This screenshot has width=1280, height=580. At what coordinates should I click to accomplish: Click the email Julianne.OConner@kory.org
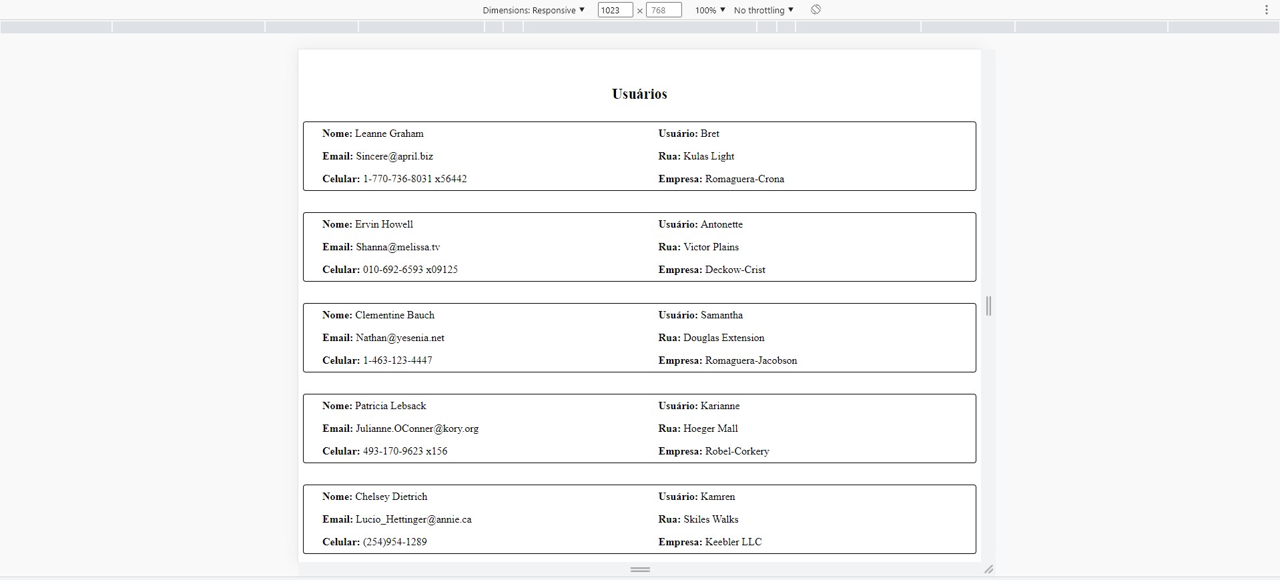[x=417, y=428]
